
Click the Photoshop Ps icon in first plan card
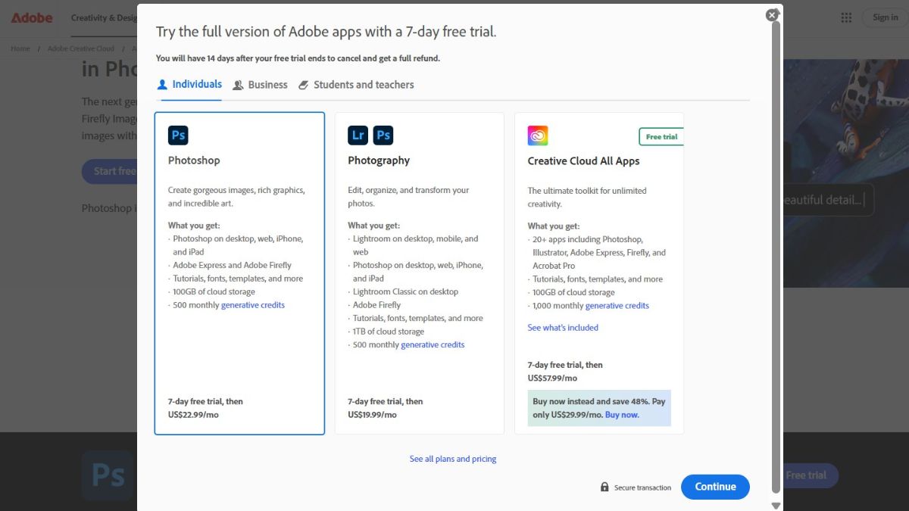[178, 136]
